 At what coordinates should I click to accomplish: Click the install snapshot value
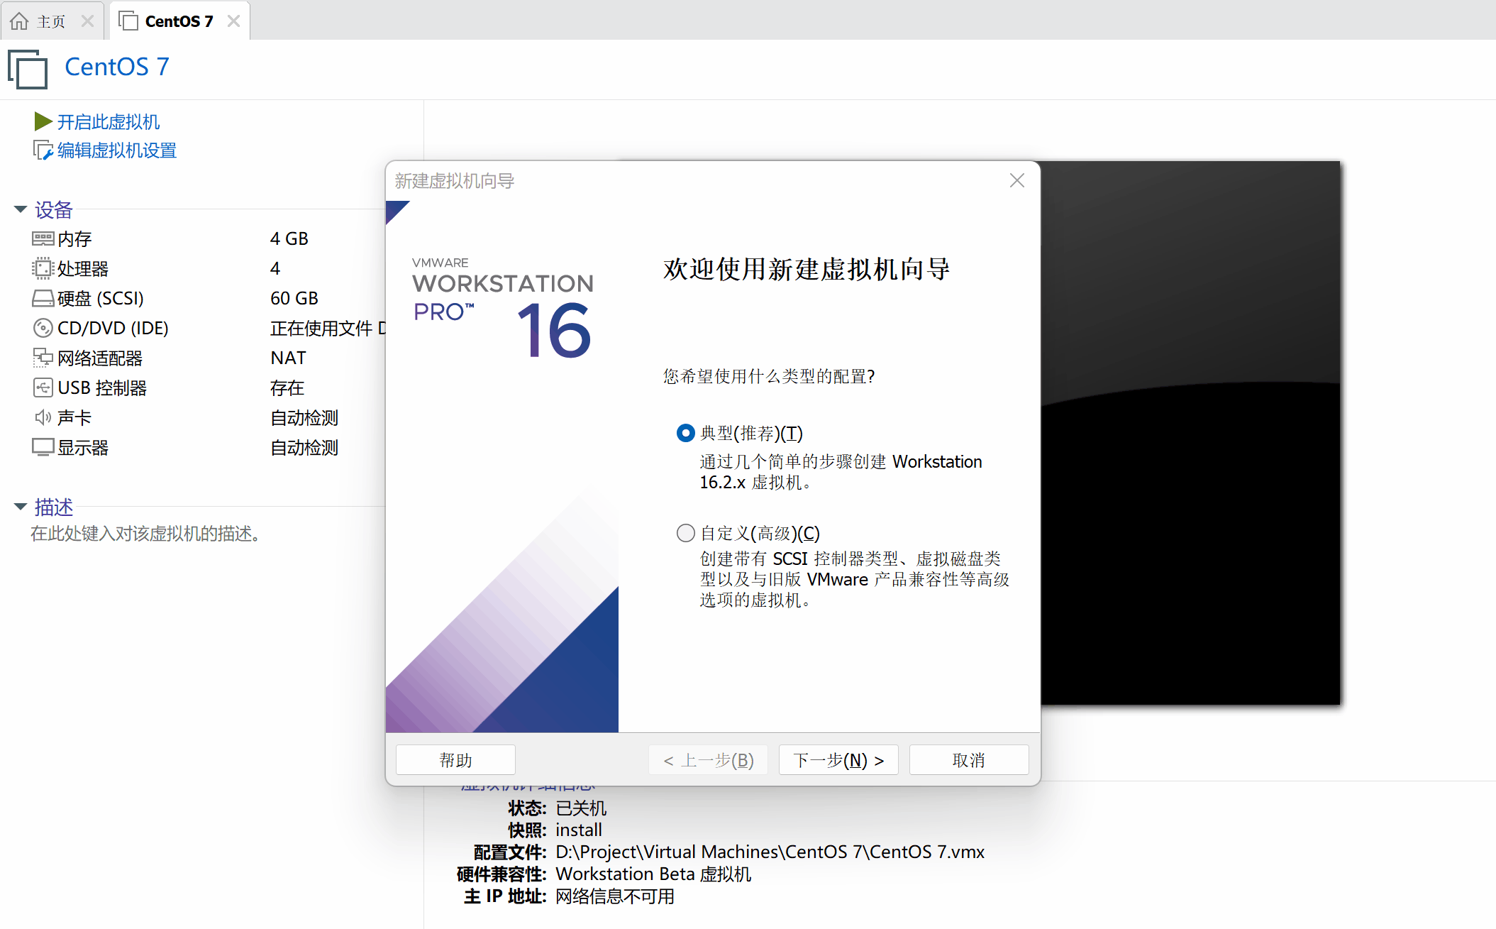tap(579, 830)
